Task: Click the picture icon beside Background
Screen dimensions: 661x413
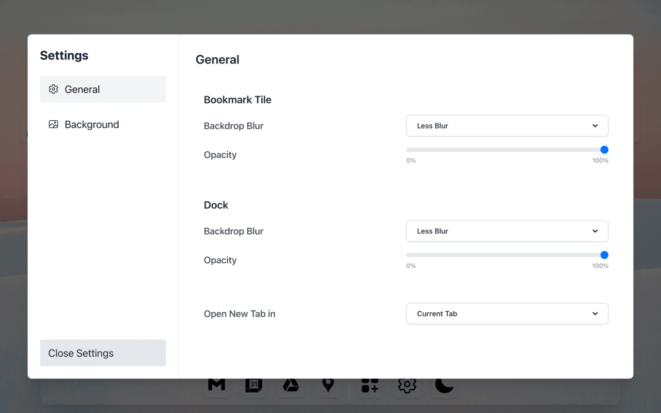Action: click(53, 124)
